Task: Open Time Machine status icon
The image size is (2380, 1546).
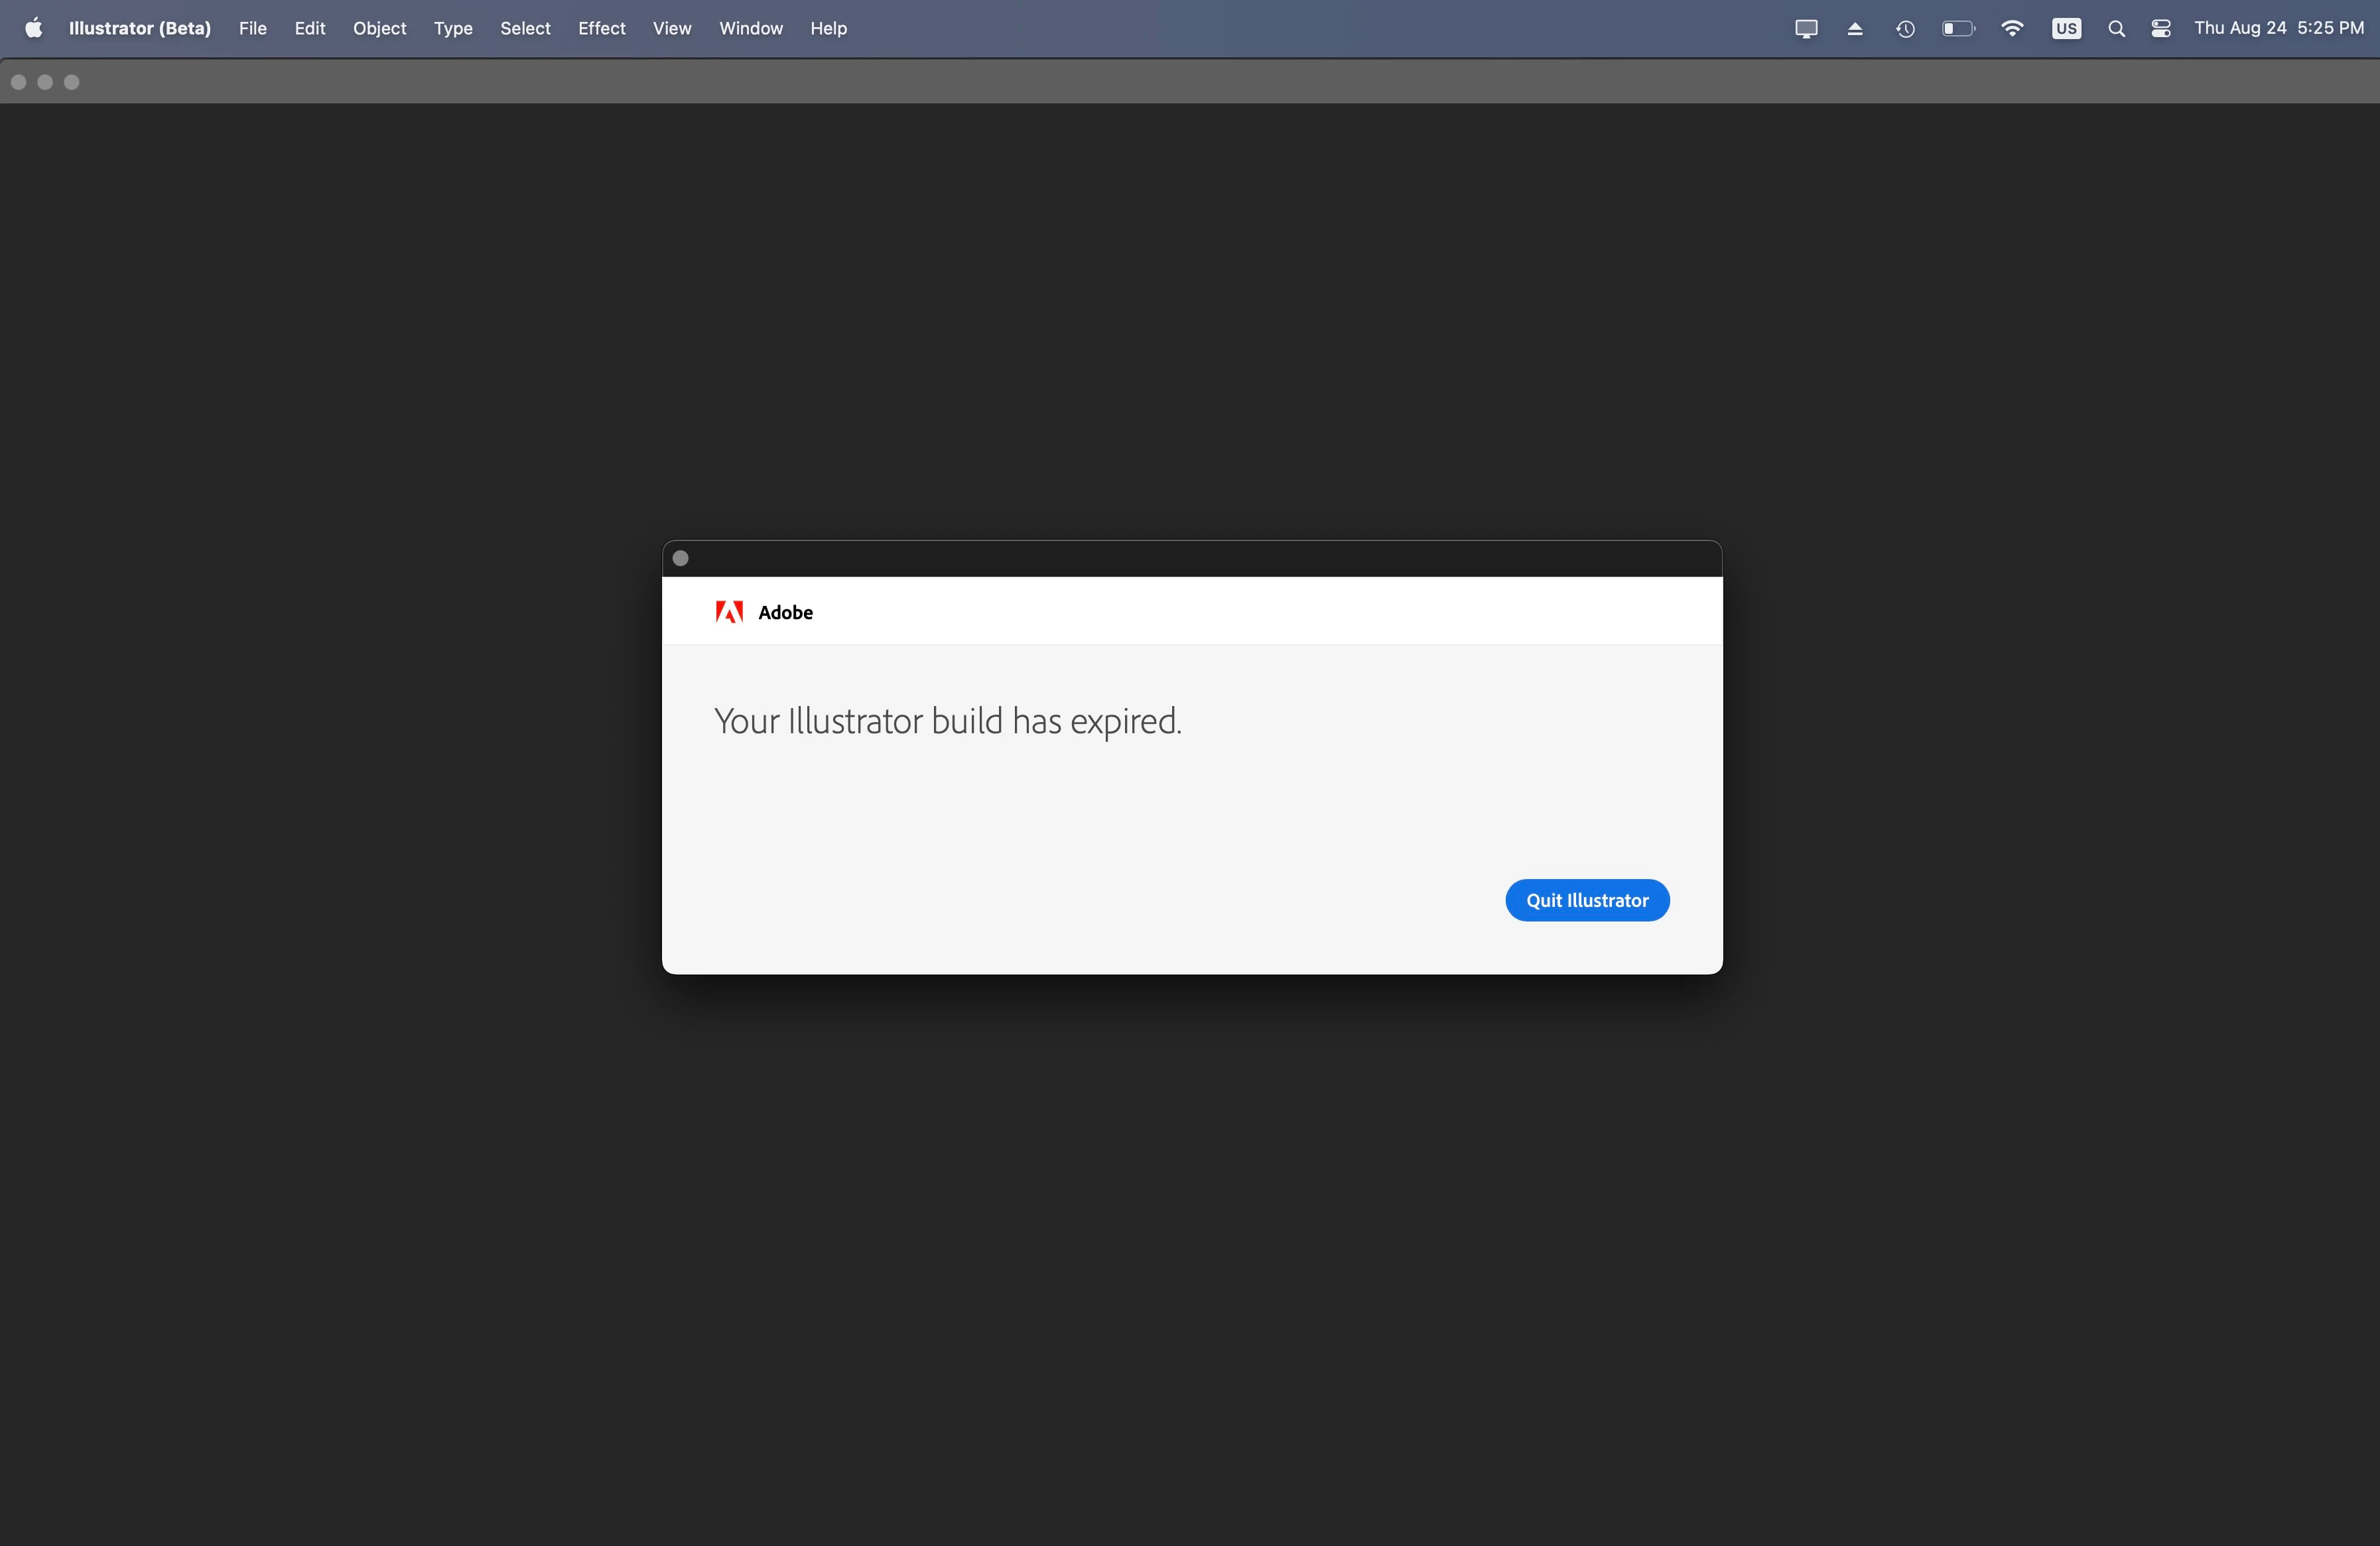Action: coord(1905,29)
